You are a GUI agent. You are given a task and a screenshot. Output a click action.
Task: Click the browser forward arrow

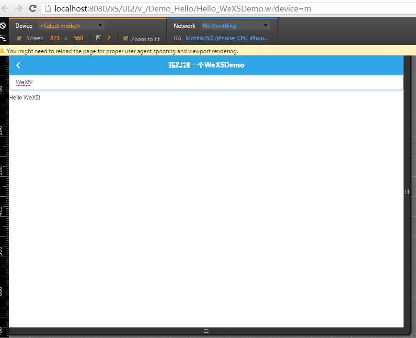(x=19, y=9)
